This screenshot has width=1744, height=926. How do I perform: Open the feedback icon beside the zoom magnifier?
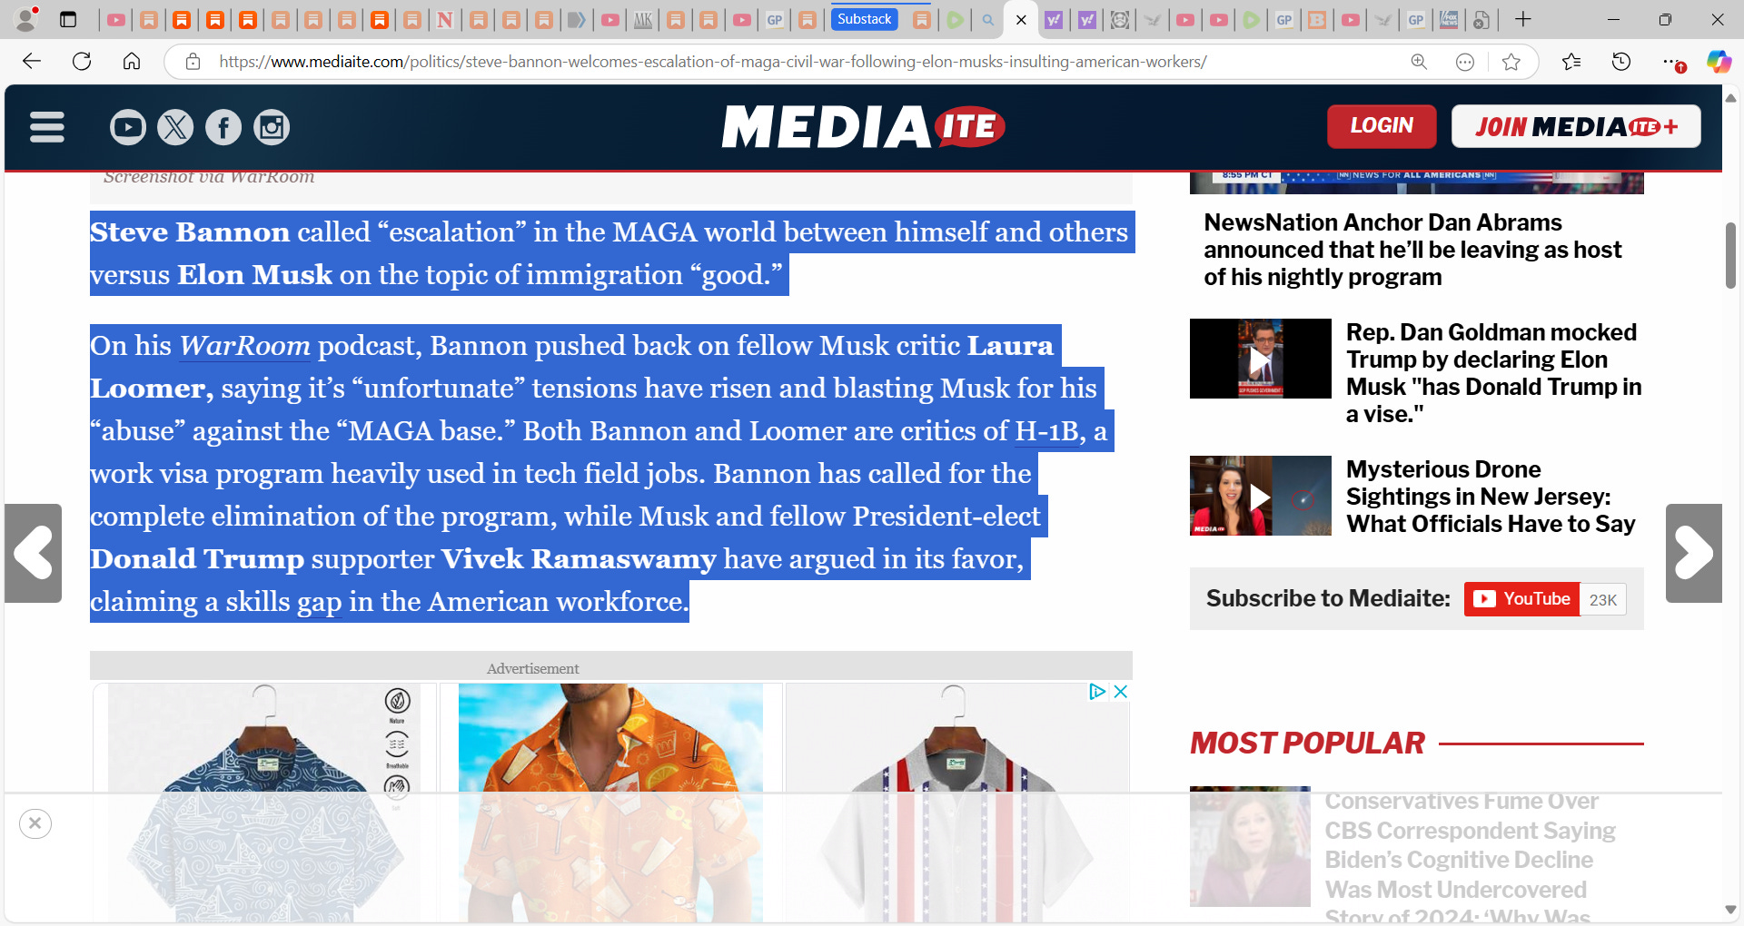[1464, 62]
